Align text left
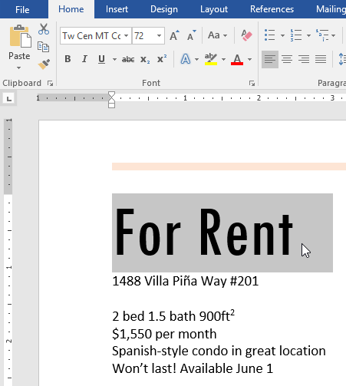The width and height of the screenshot is (346, 386). [270, 59]
